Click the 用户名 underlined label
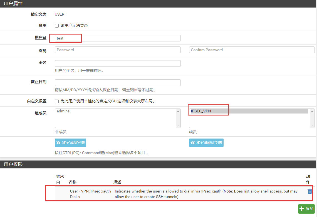Viewport: 317px width, 217px height. [40, 37]
